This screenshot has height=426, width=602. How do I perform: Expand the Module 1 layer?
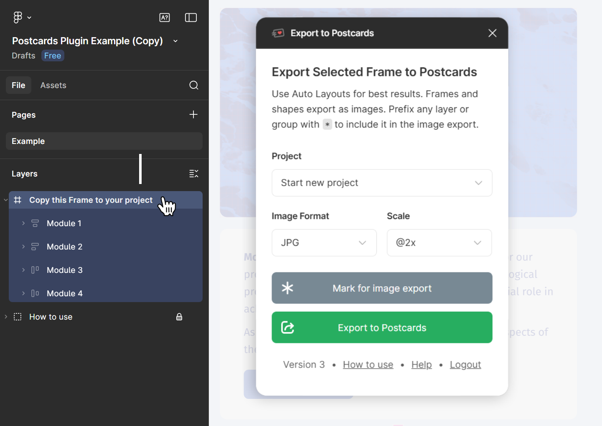23,223
